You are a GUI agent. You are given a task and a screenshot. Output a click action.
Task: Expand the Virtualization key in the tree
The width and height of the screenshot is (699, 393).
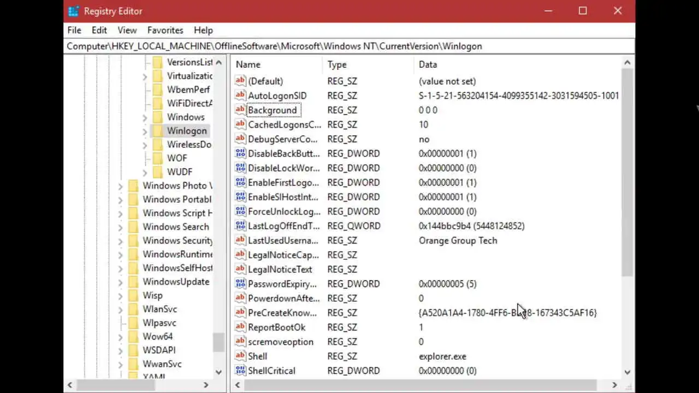pos(145,76)
